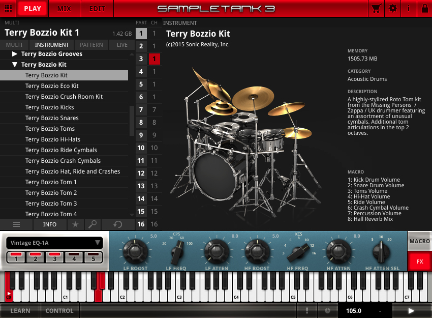
Task: Select Terry Bozzio Crush Room Kit
Action: pos(64,97)
